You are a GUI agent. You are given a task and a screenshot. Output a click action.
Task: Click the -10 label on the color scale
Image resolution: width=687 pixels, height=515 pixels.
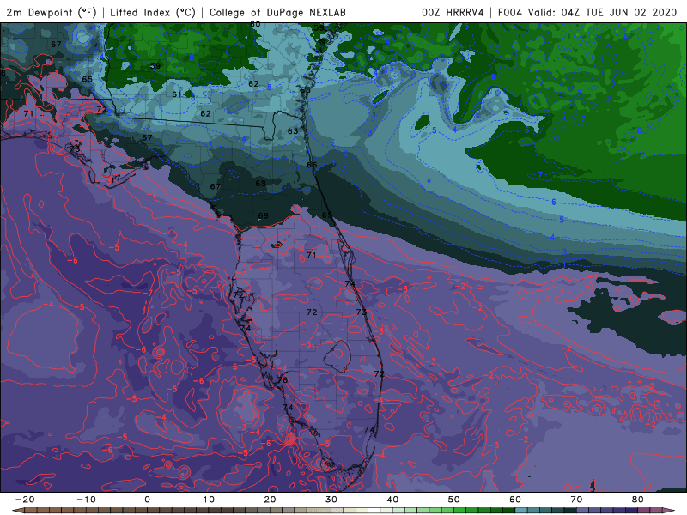coord(86,500)
